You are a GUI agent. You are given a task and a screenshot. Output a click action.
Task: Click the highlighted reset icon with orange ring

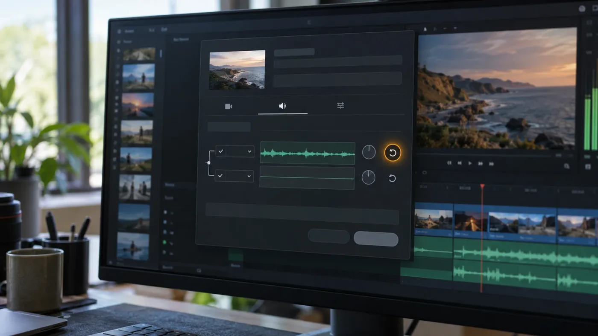[x=392, y=153]
